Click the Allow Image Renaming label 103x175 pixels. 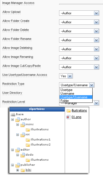pyautogui.click(x=18, y=57)
